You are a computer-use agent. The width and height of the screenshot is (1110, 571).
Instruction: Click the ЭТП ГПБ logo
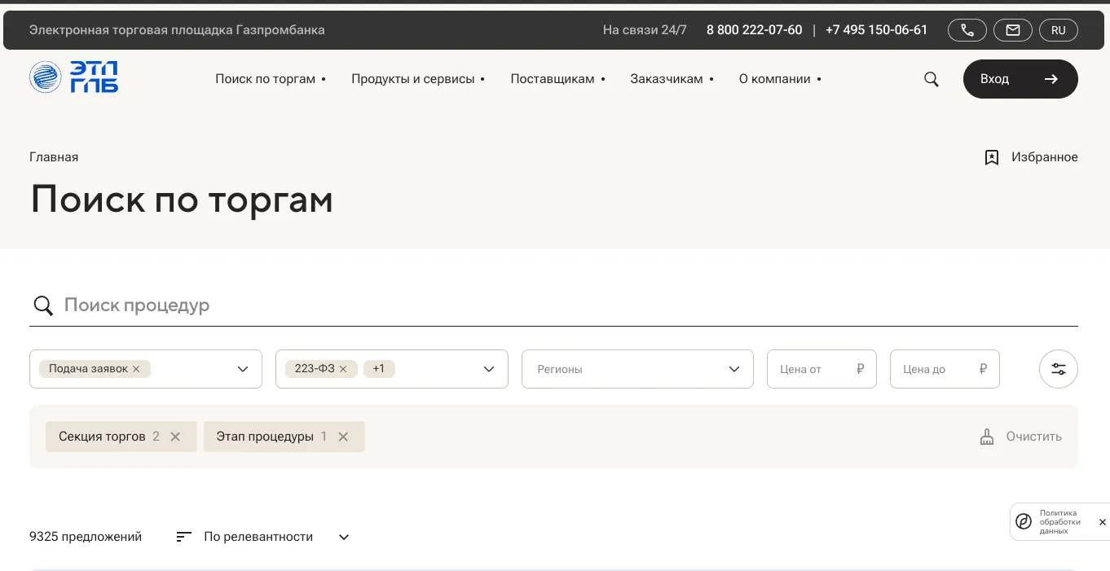(x=73, y=77)
